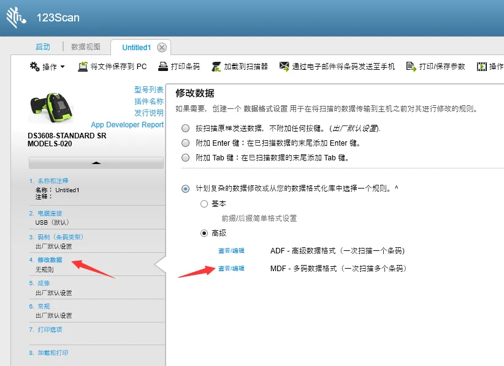This screenshot has width=504, height=366.
Task: Open the 操作 dropdown arrow
Action: pos(63,67)
